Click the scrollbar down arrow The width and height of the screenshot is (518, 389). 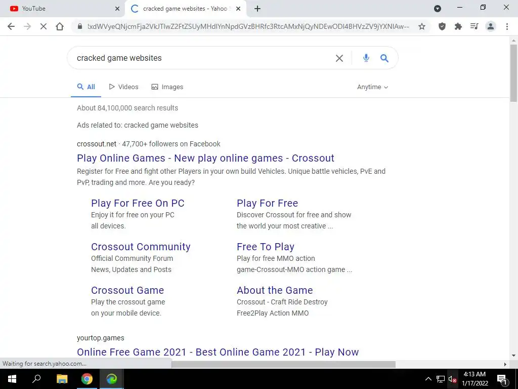[x=513, y=356]
